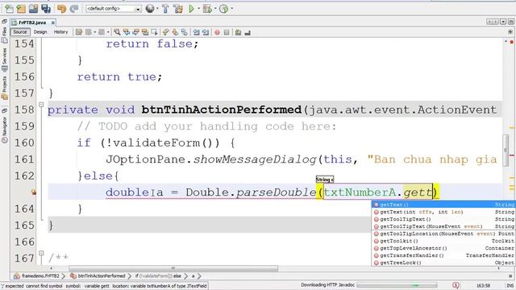Image resolution: width=516 pixels, height=290 pixels.
Task: Click the Last Edit editor toolbar icon
Action: (x=79, y=32)
